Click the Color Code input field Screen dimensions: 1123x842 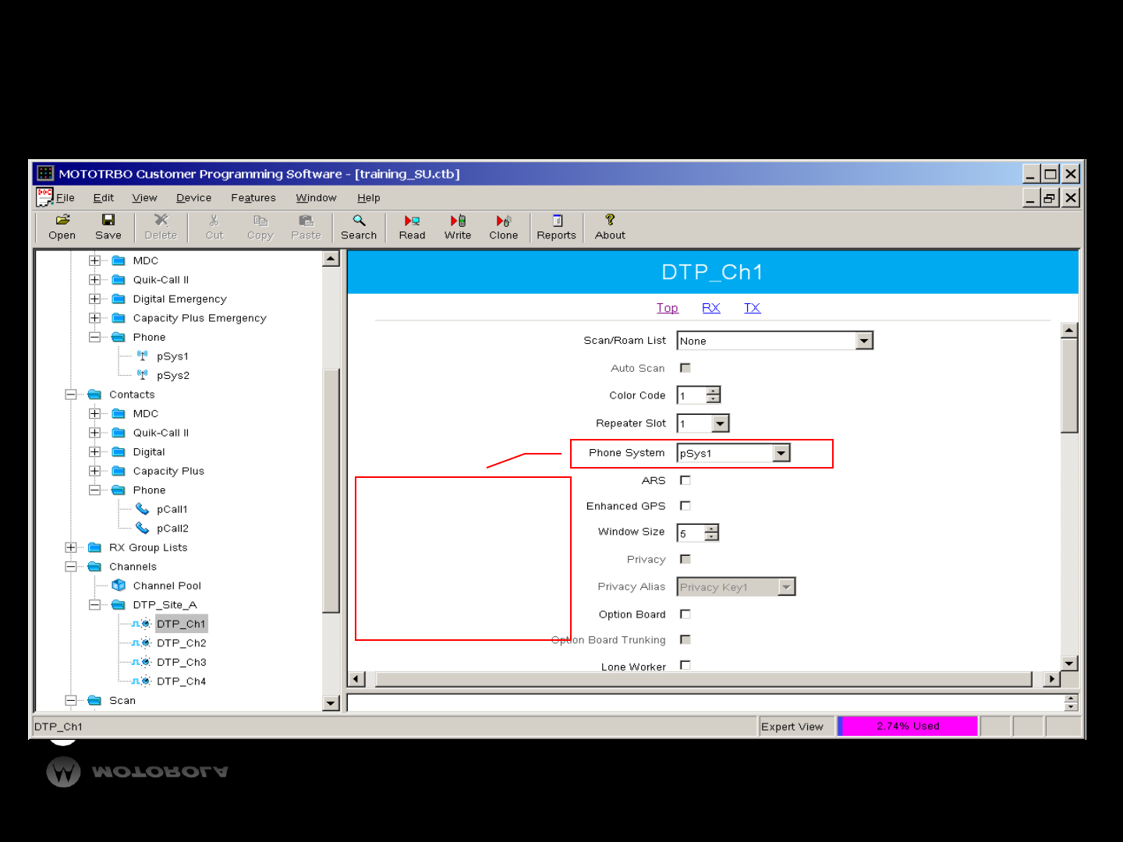tap(692, 395)
